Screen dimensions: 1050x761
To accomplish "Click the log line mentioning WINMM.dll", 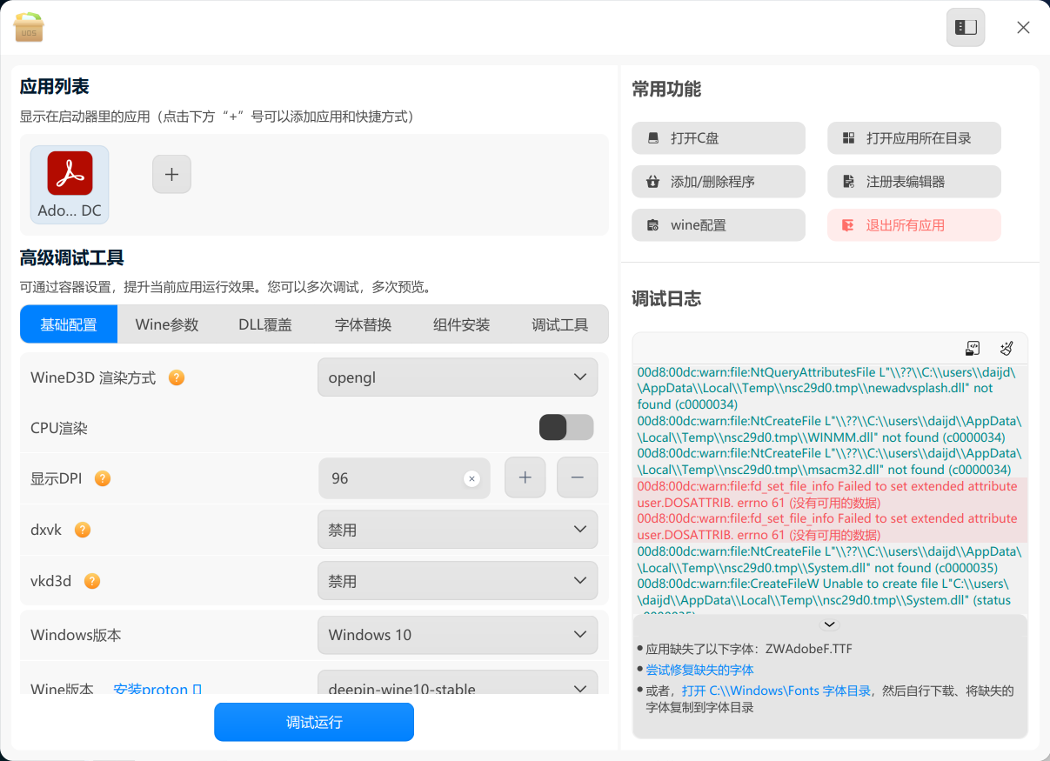I will tap(830, 429).
